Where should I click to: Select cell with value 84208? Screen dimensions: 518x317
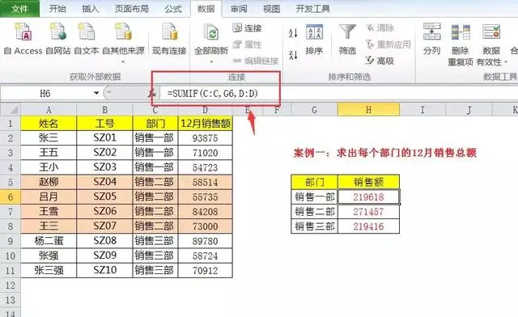point(205,211)
